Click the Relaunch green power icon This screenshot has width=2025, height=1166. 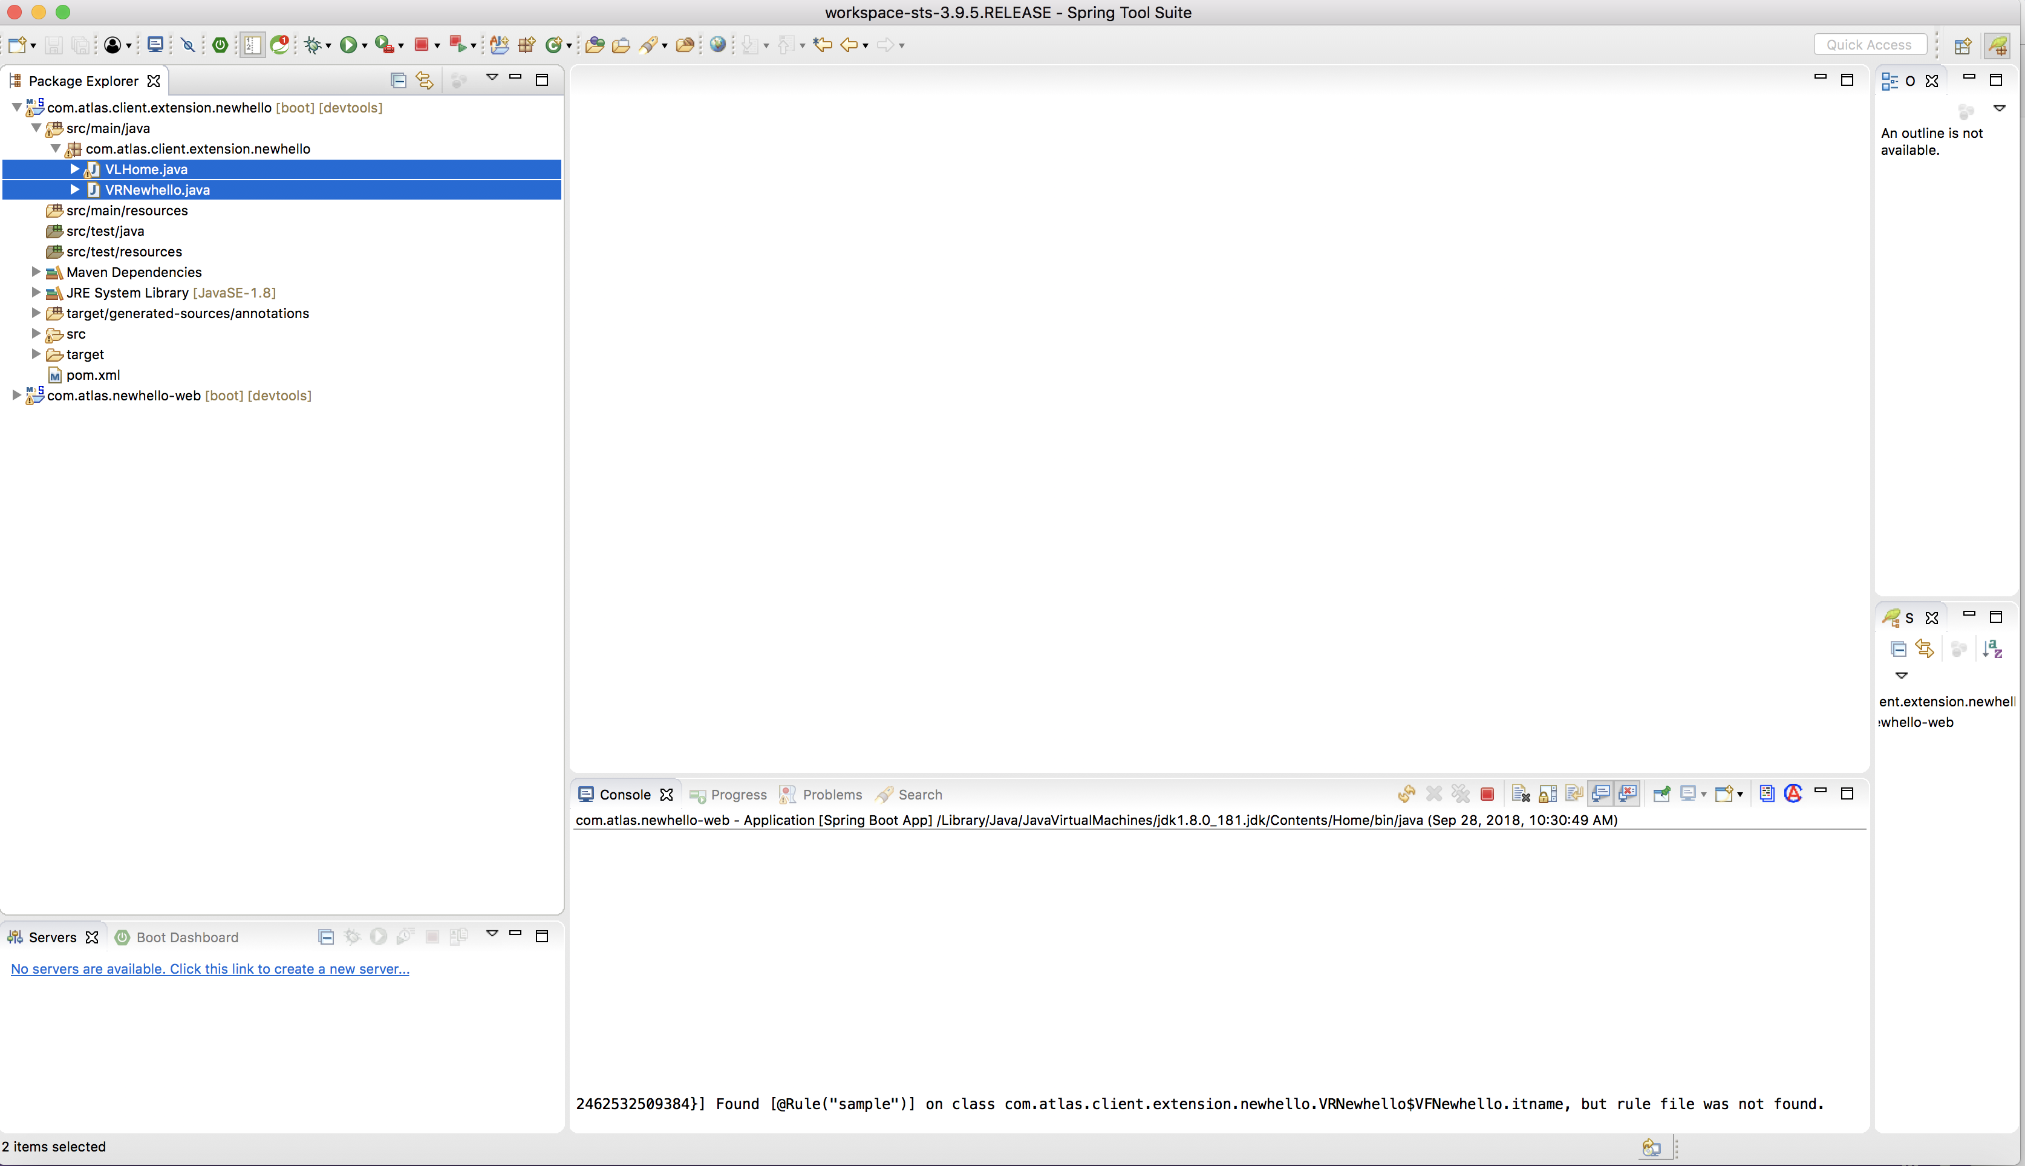(220, 45)
